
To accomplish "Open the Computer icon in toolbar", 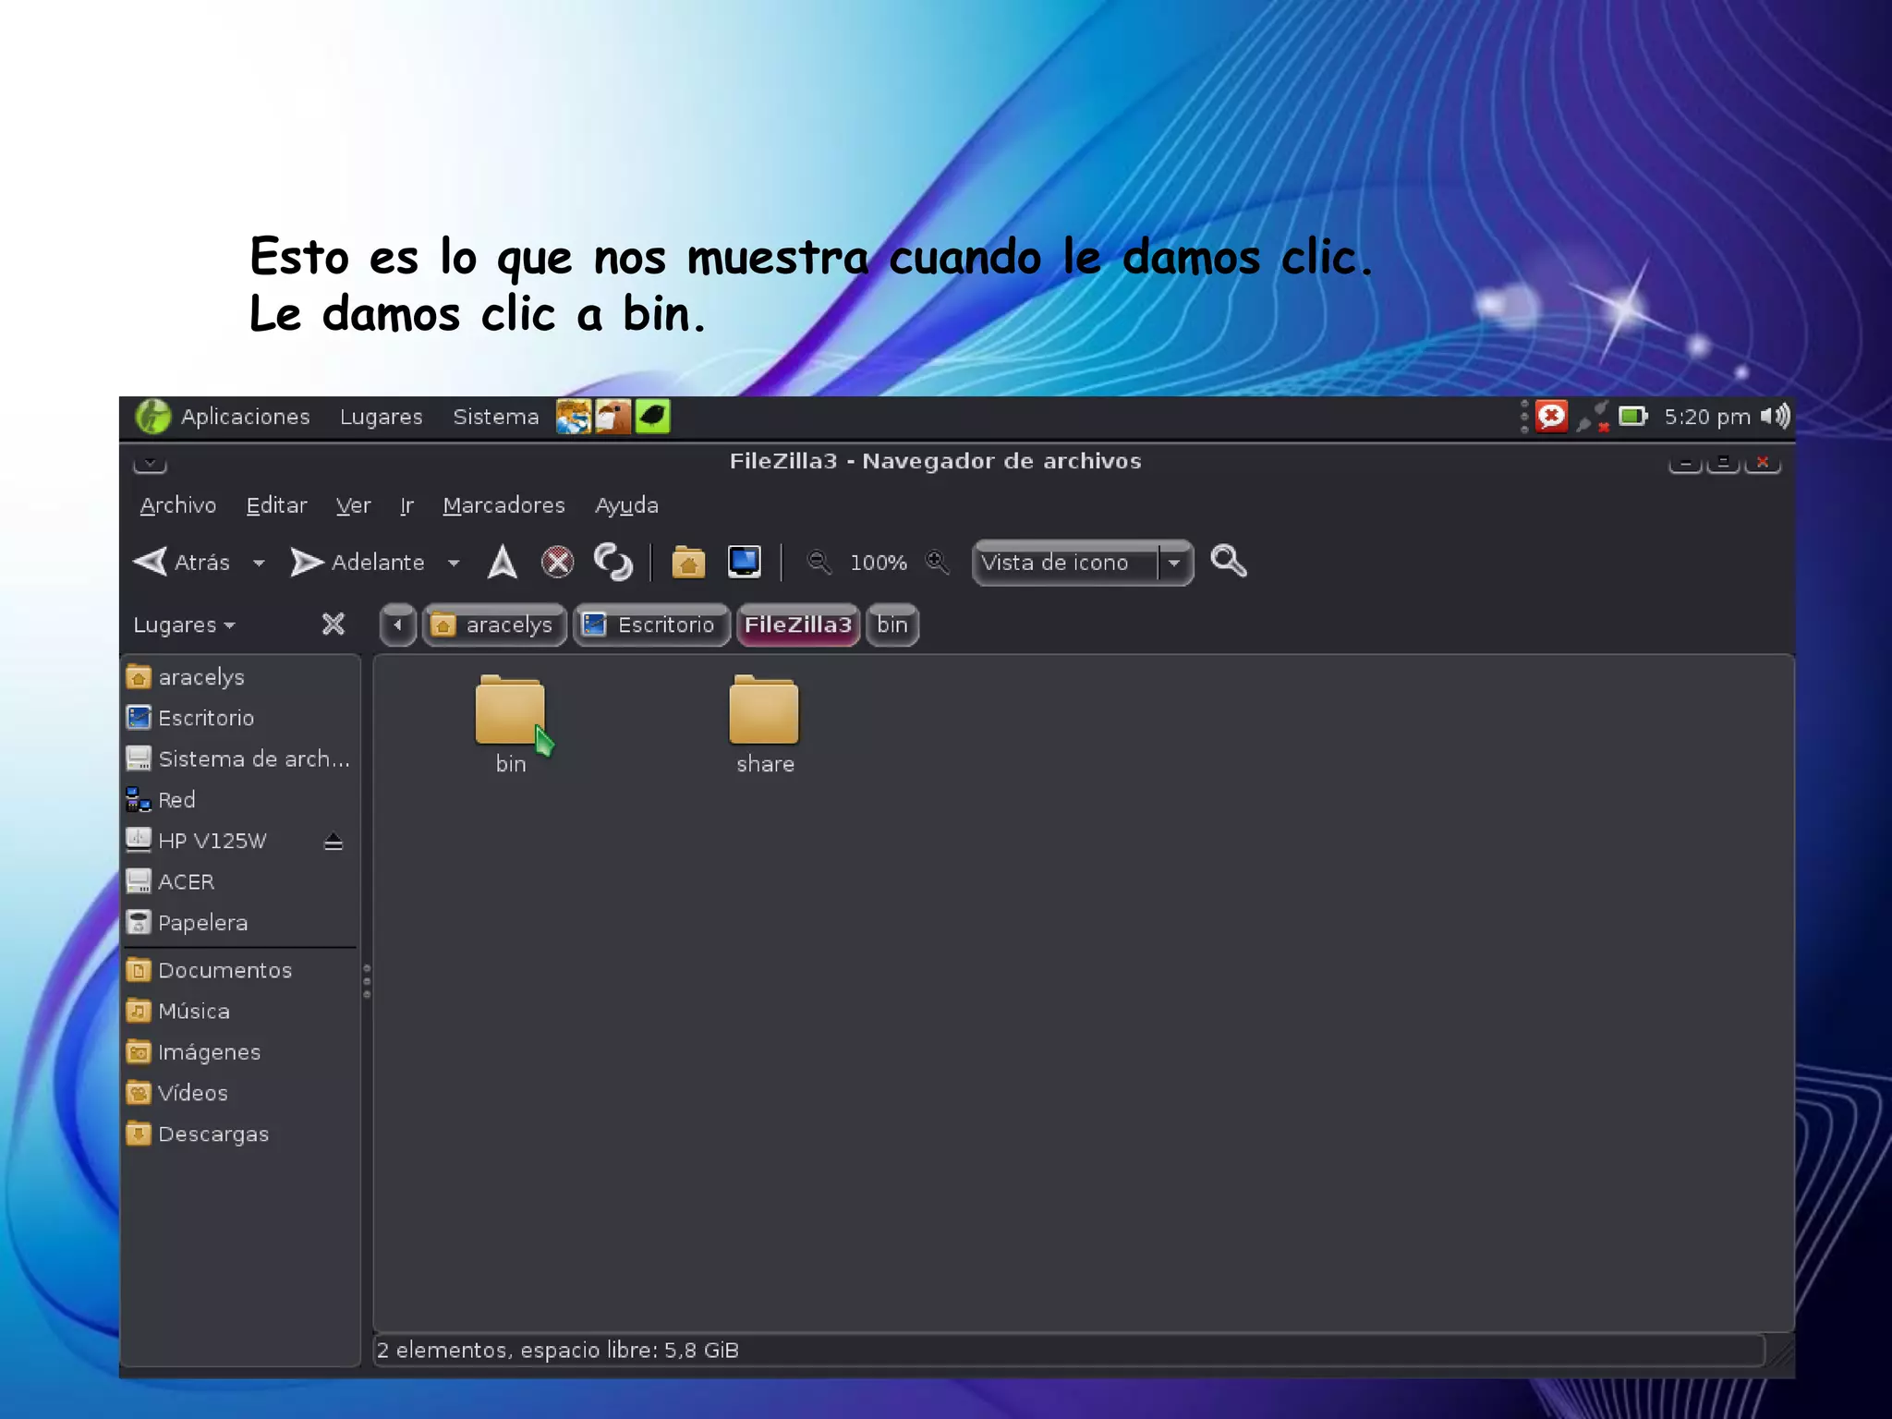I will coord(744,562).
